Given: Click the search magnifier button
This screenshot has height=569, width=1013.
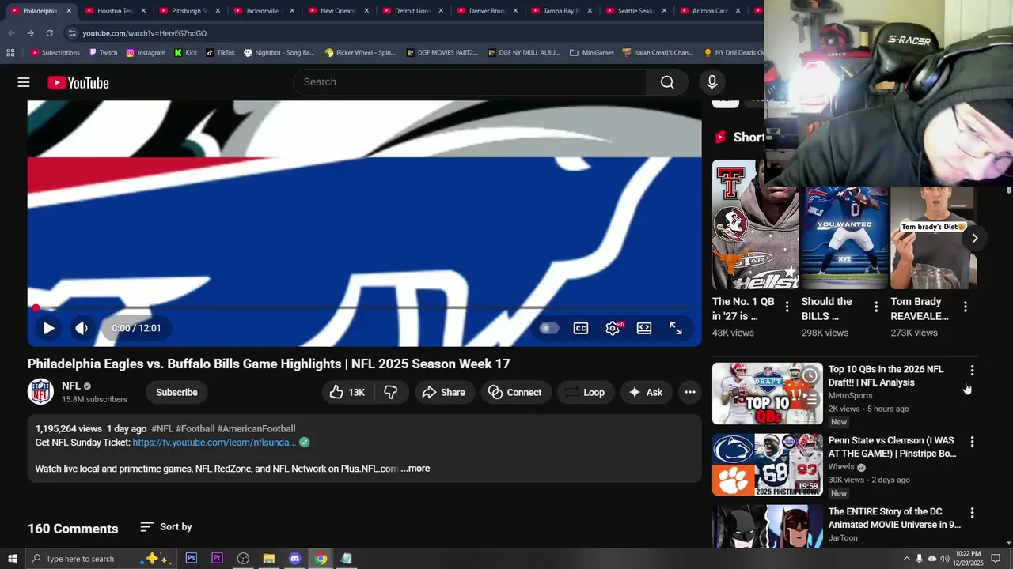Looking at the screenshot, I should 667,82.
